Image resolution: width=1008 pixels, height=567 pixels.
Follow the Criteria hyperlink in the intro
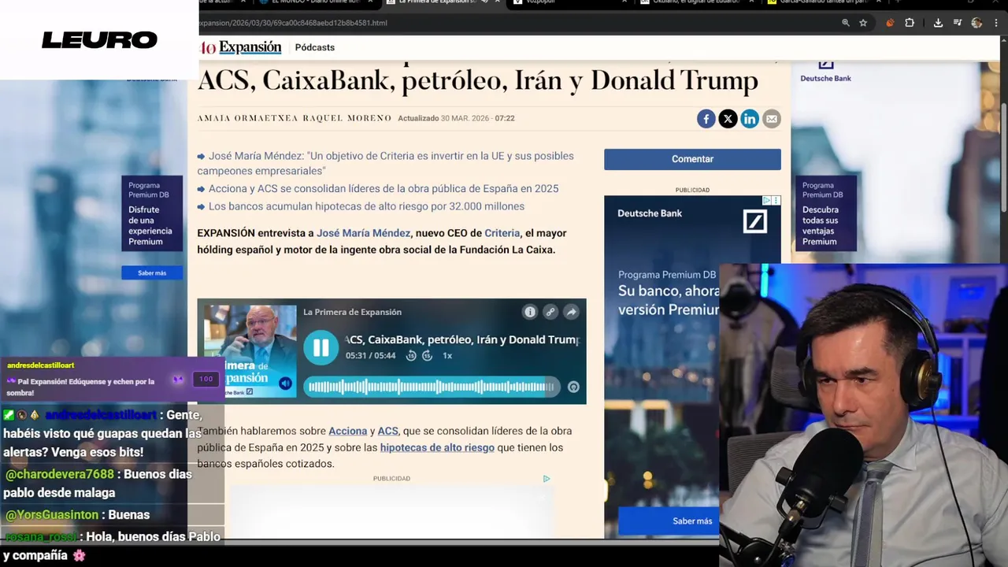502,233
